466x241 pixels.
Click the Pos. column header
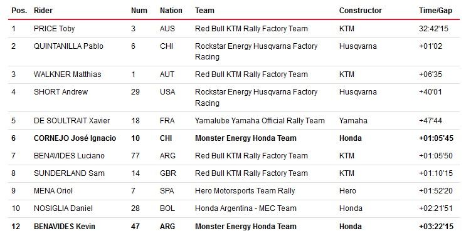[x=19, y=11]
